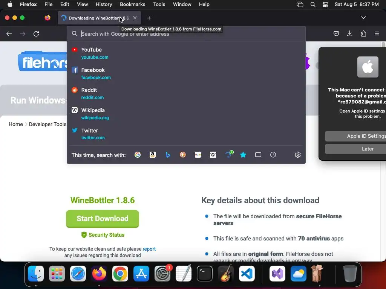Search this time with Wikipedia icon

213,155
